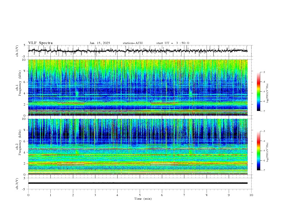Click the time axis tick label "6"
Viewport: 283px width, 219px height.
[162, 195]
